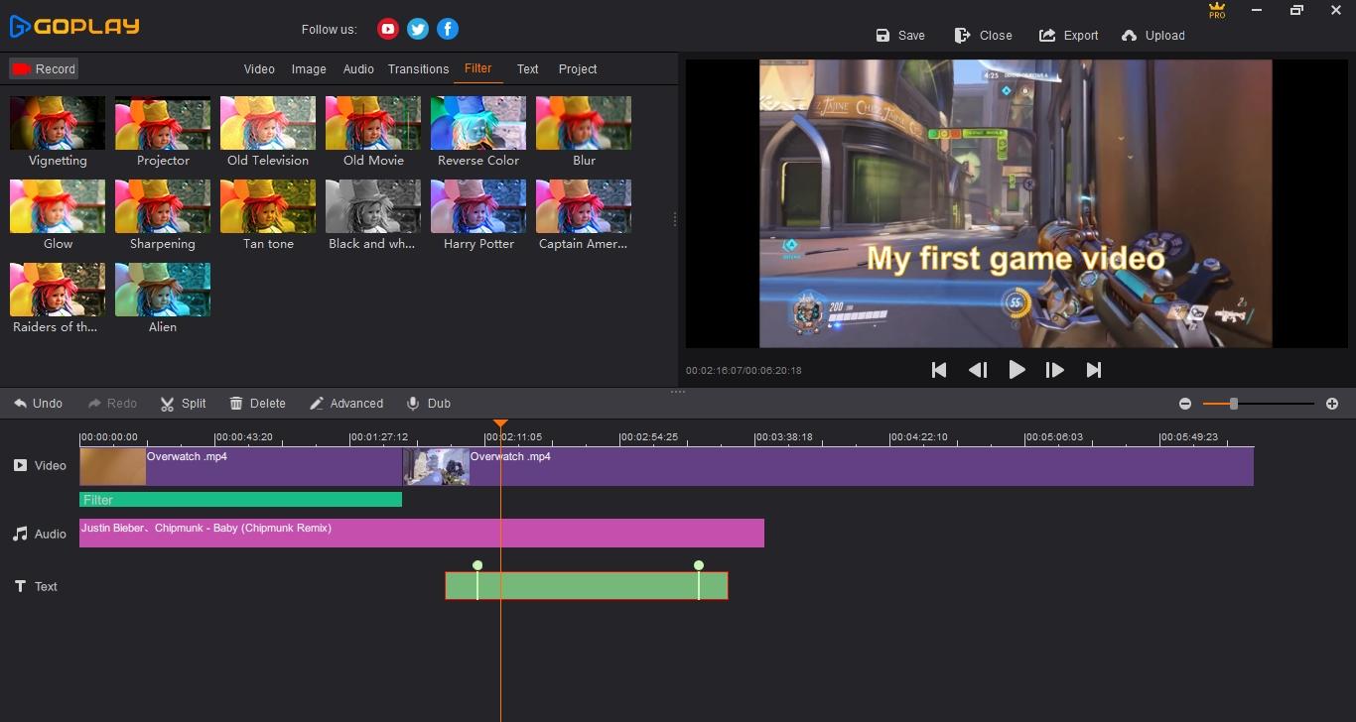This screenshot has width=1356, height=722.
Task: Open the Transitions tab
Action: click(418, 69)
